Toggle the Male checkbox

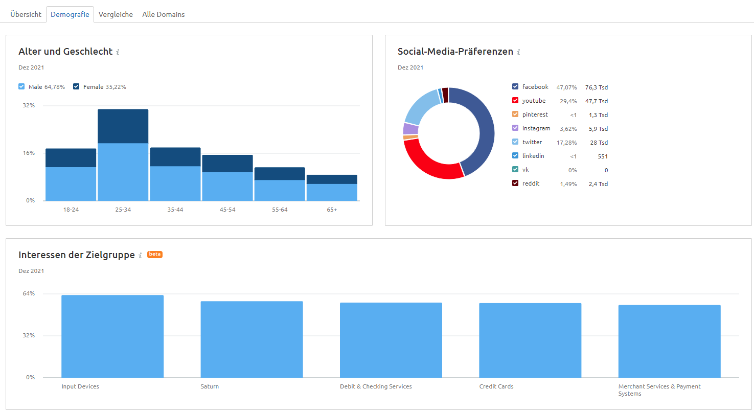(21, 87)
